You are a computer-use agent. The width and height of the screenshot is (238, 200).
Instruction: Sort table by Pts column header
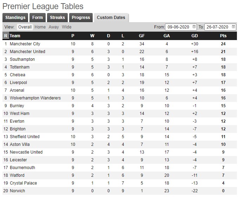coord(223,36)
